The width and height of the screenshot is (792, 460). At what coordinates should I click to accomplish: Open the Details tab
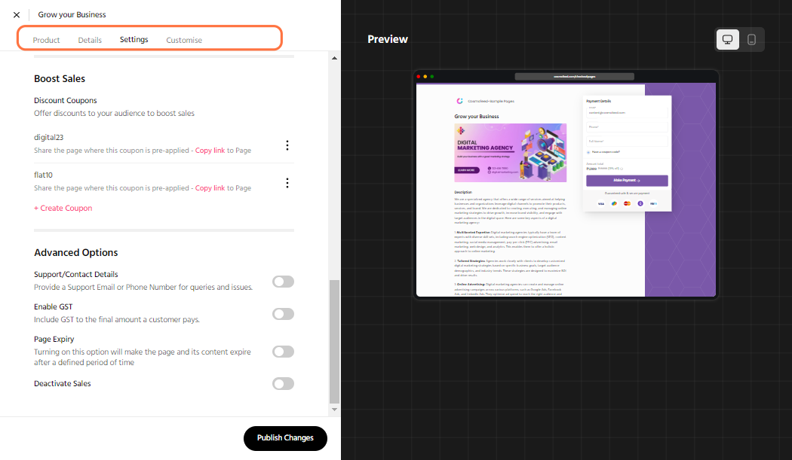pos(90,40)
